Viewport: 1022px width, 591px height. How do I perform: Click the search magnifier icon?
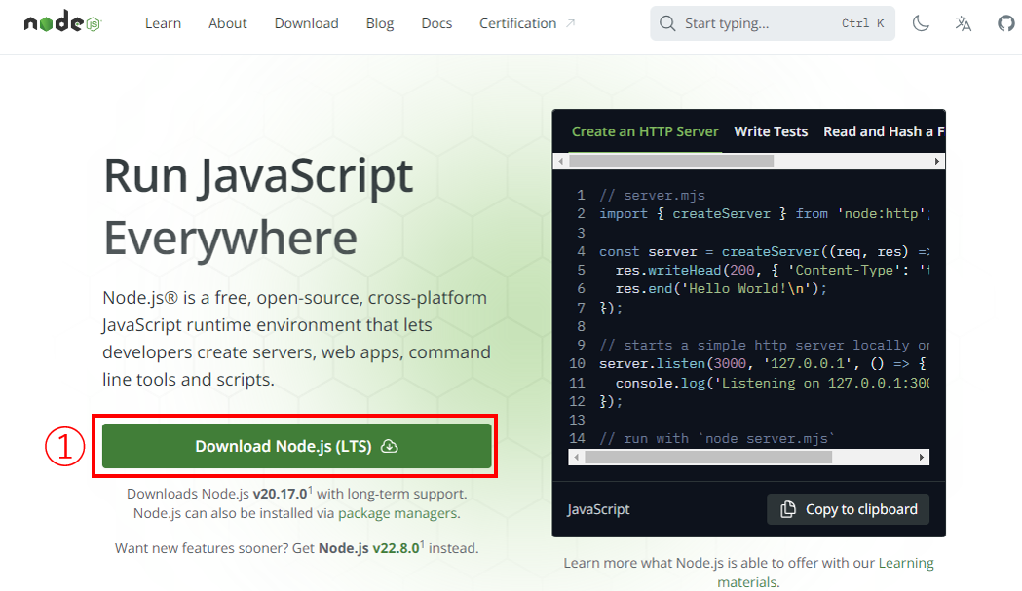(x=667, y=23)
